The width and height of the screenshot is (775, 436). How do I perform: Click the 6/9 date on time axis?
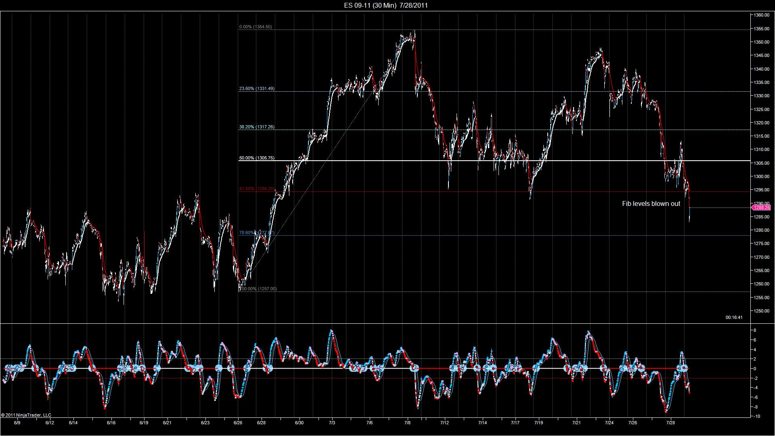17,423
